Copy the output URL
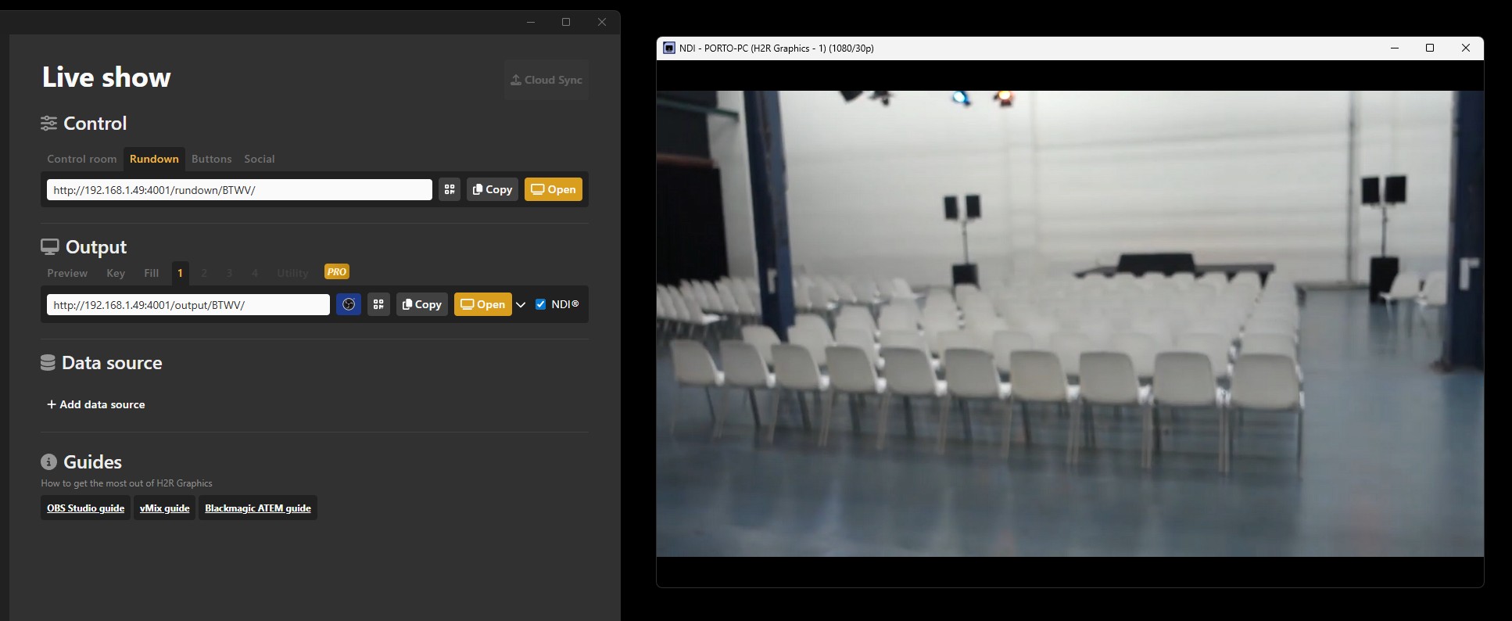The image size is (1512, 621). point(422,304)
